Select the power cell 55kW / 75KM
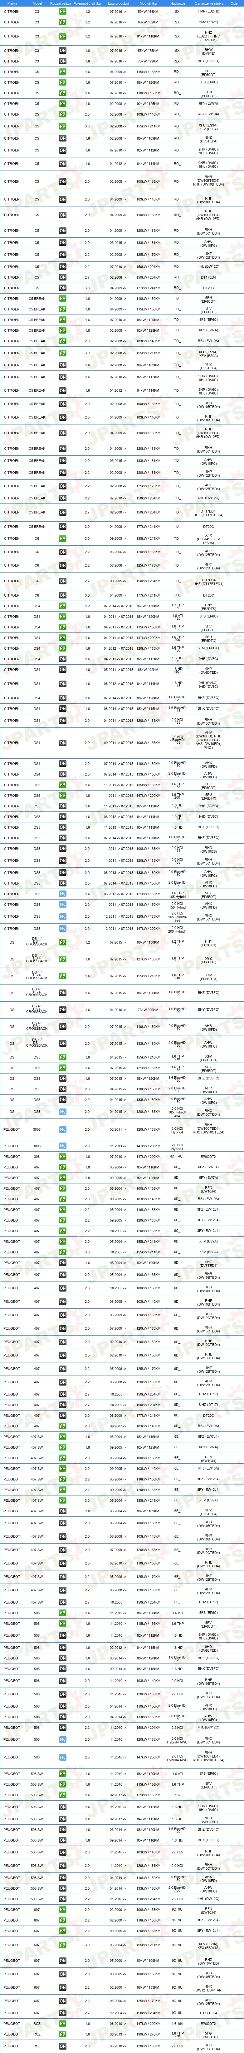 (148, 50)
